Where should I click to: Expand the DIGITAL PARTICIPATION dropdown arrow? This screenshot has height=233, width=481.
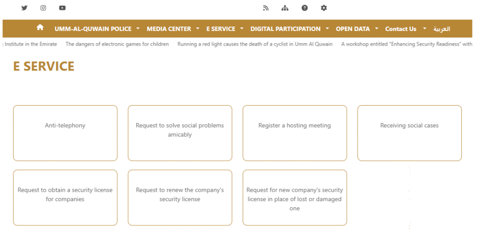tap(327, 29)
